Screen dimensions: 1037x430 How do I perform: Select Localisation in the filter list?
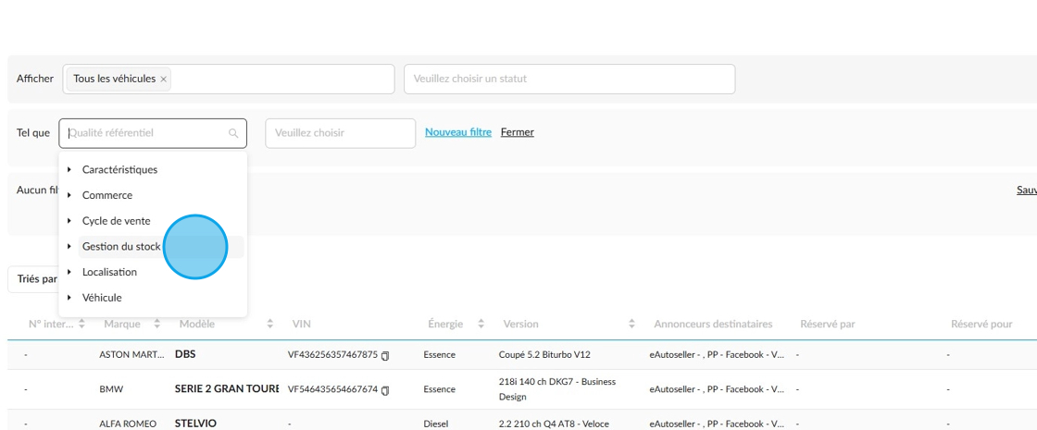point(110,272)
